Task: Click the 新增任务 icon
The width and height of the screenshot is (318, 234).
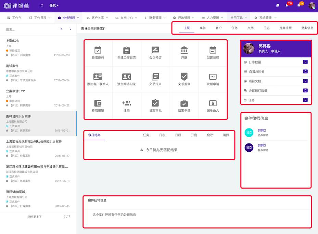Action: 98,50
